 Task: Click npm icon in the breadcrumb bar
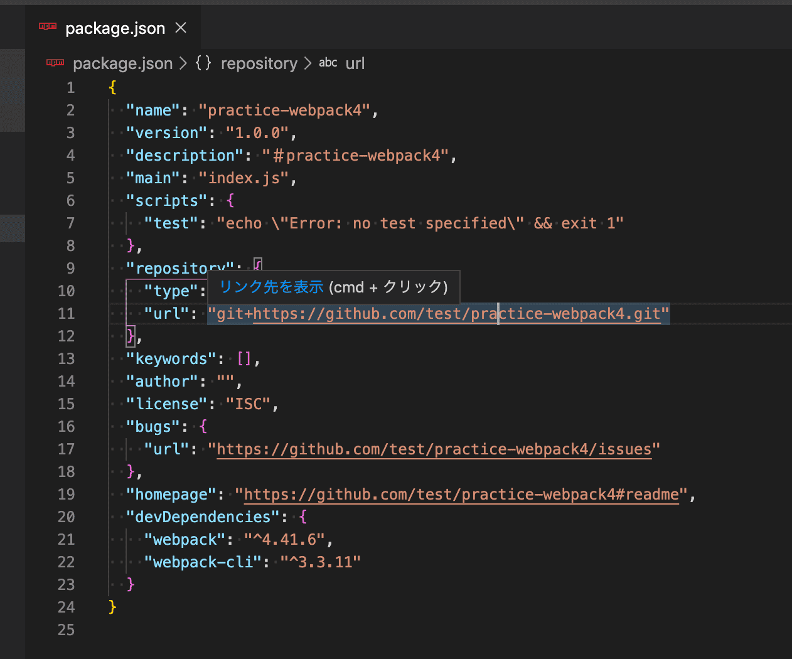(x=55, y=62)
